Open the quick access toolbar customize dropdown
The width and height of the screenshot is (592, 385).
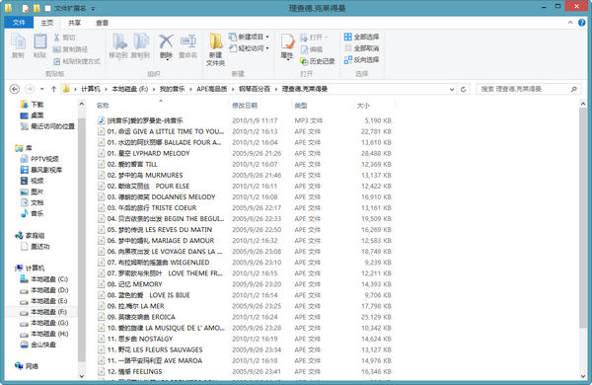point(93,8)
